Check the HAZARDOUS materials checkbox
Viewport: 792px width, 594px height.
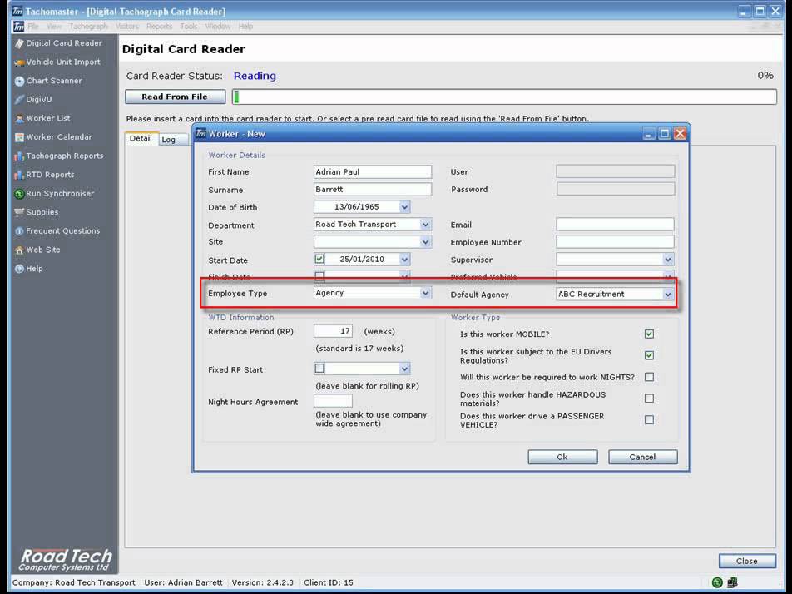pos(649,398)
